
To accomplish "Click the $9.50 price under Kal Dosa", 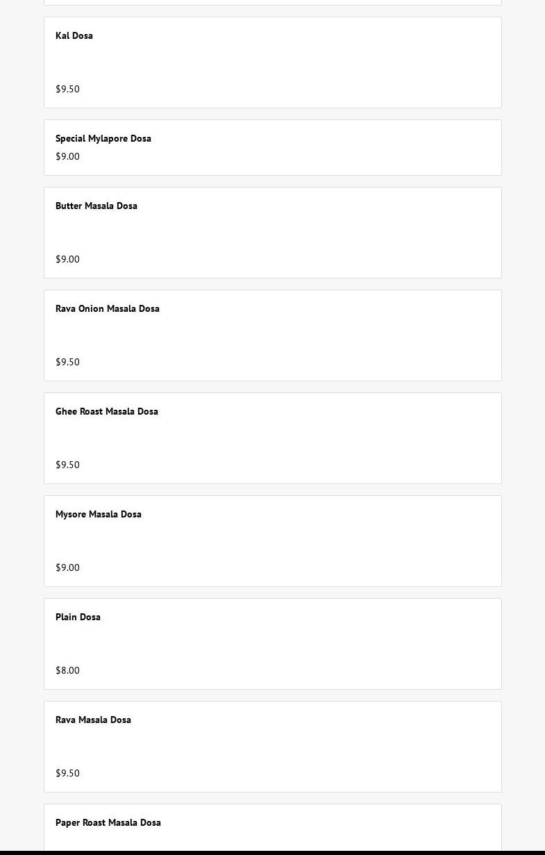I will tap(68, 90).
